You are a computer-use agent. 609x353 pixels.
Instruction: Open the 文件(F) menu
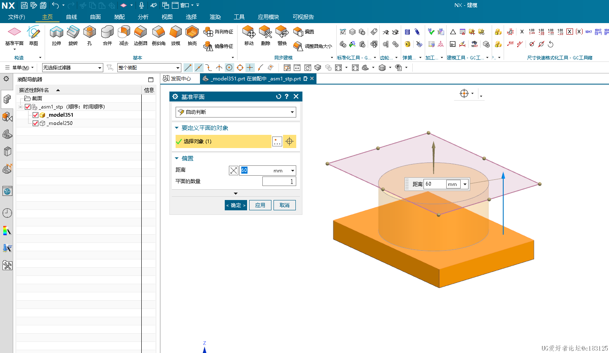[17, 17]
